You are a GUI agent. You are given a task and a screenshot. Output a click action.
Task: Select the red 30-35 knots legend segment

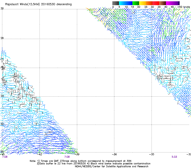tap(156, 3)
